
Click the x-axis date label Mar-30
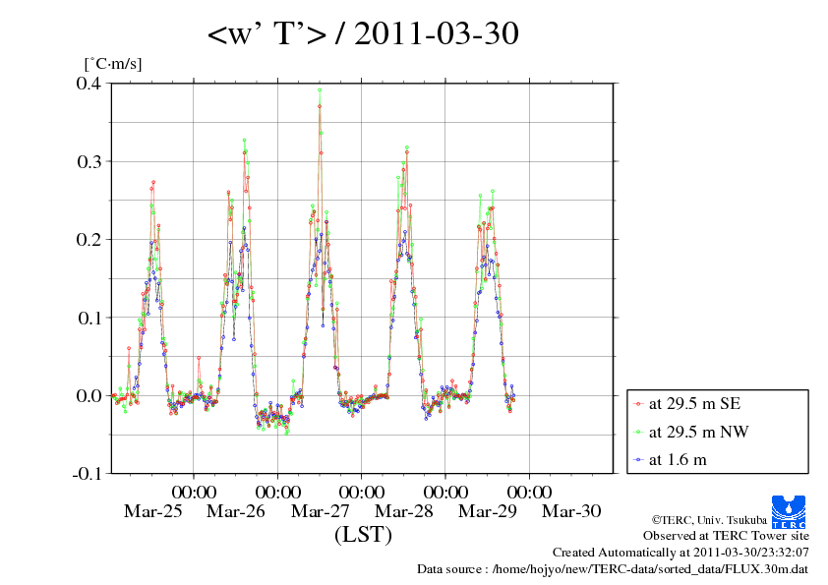571,511
